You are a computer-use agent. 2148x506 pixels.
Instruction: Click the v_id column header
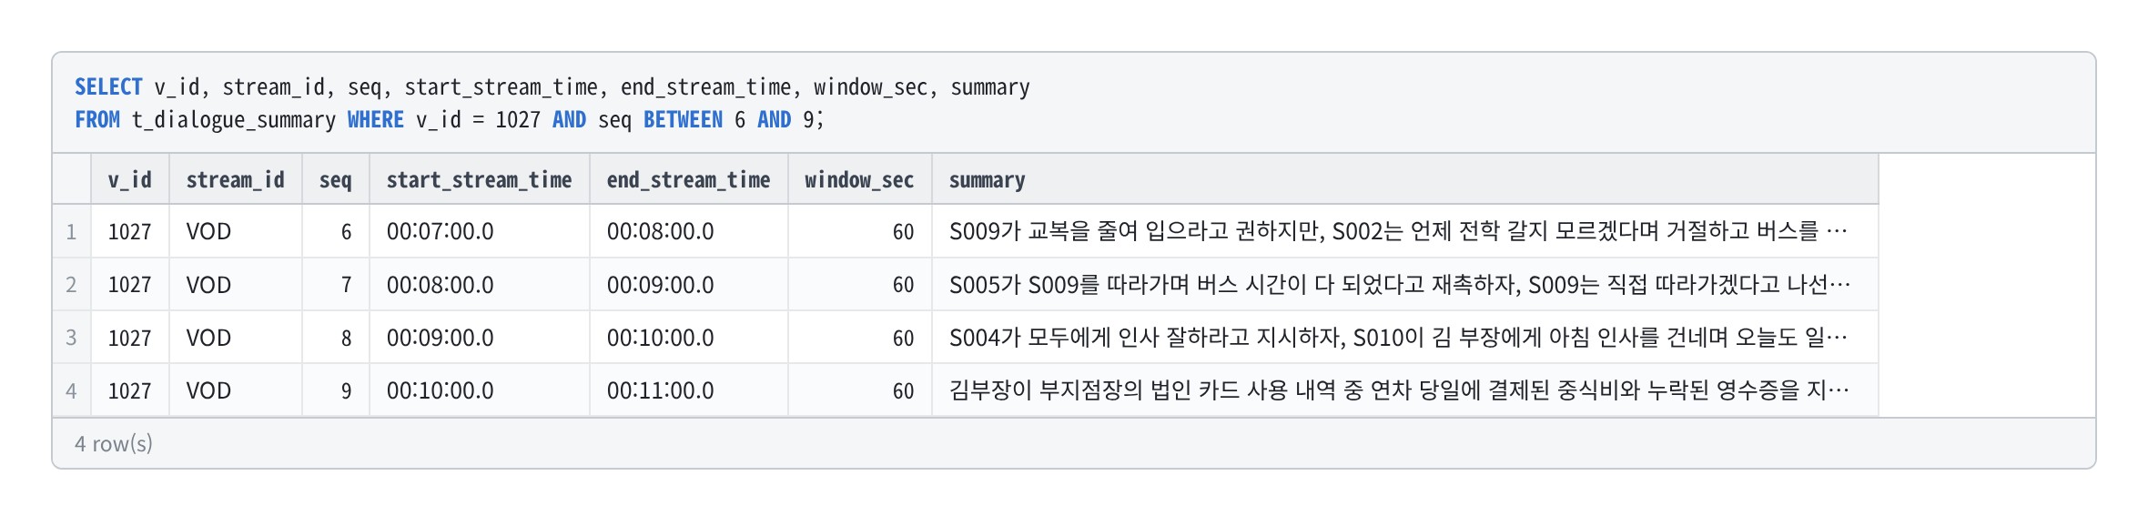(x=130, y=180)
